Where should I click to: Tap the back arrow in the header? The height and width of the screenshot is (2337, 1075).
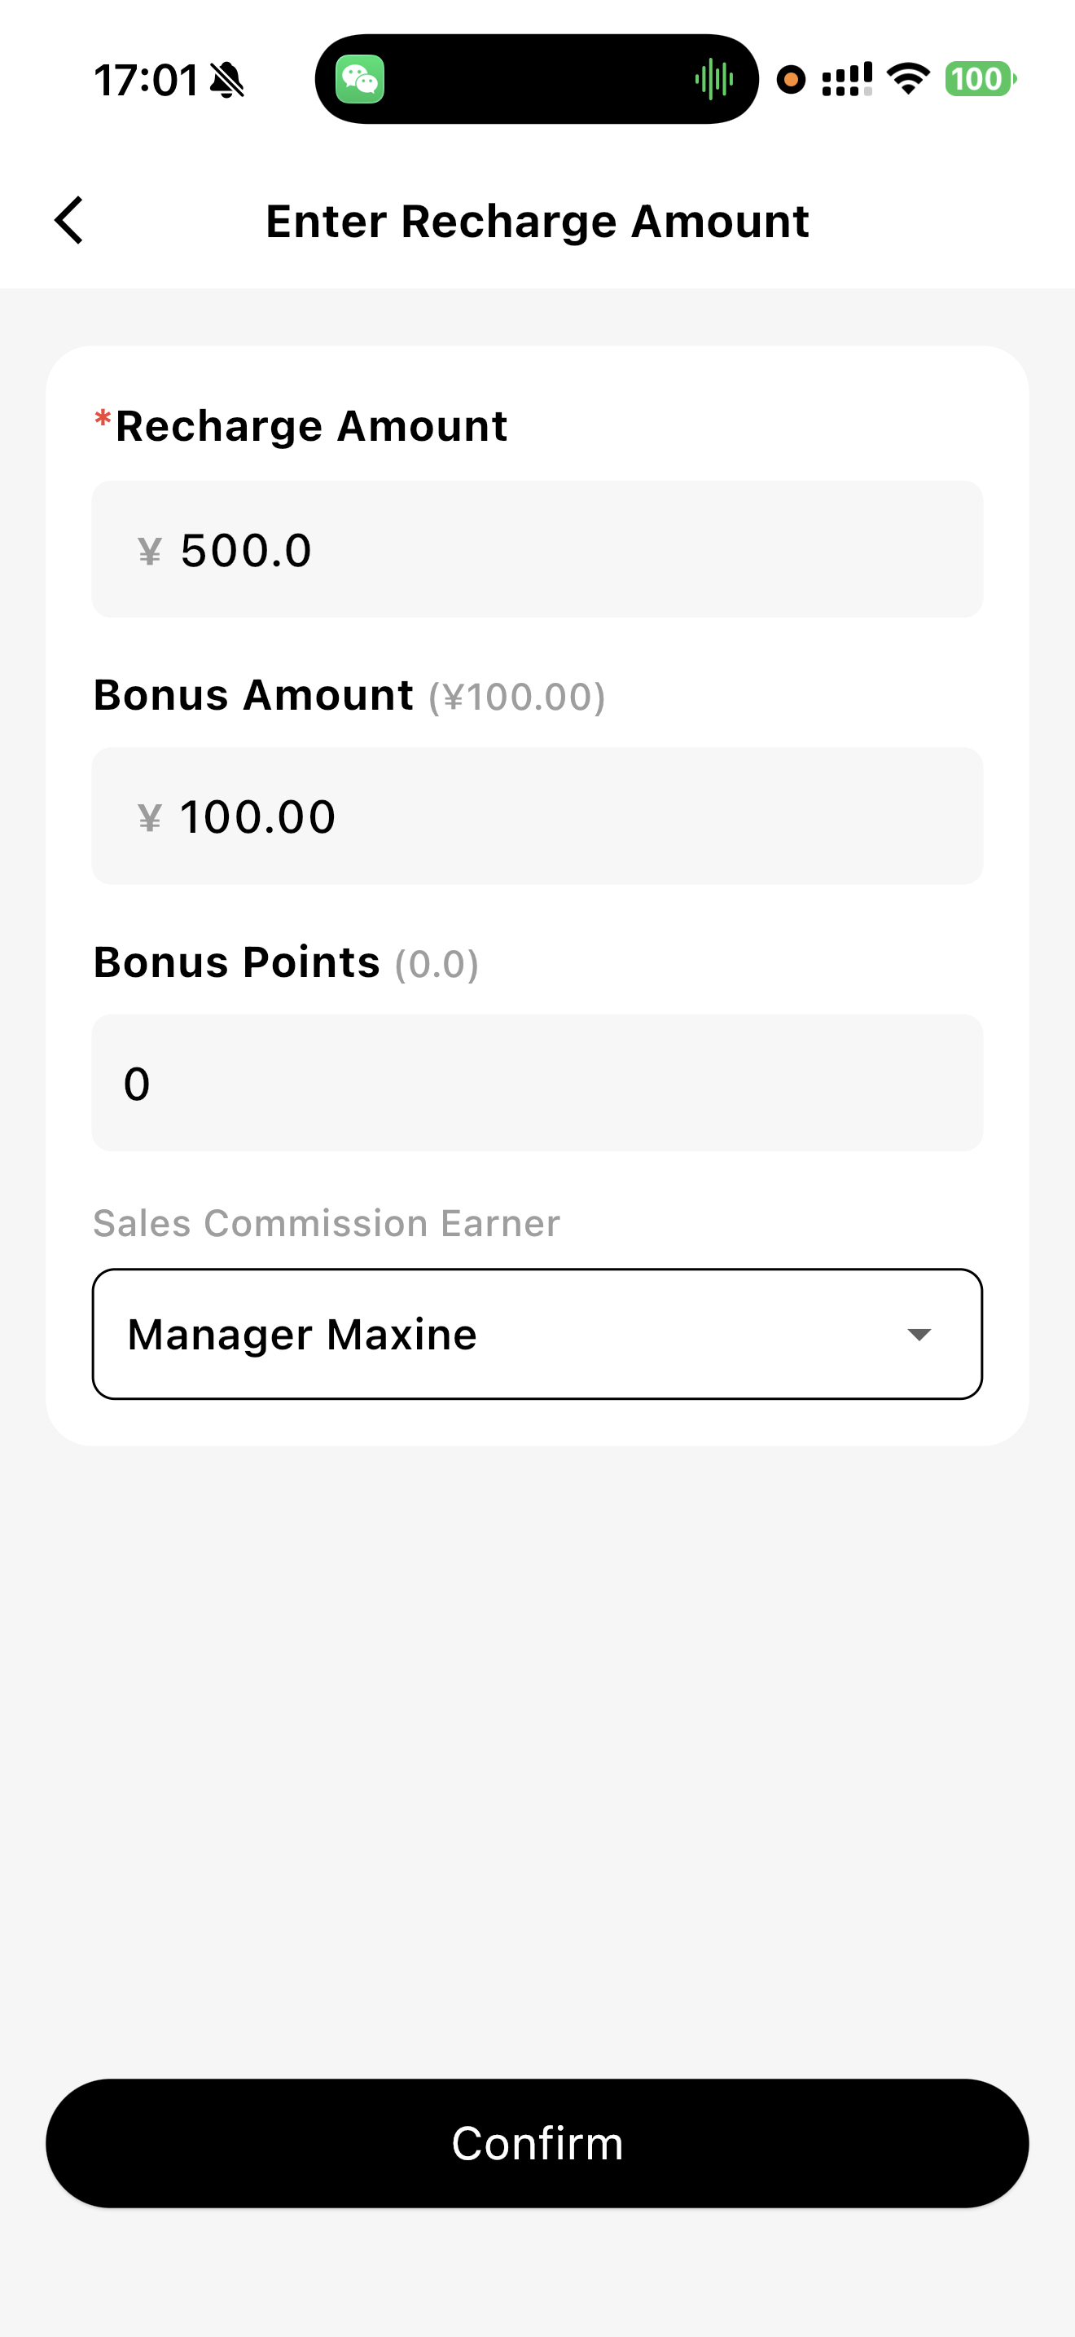tap(69, 221)
